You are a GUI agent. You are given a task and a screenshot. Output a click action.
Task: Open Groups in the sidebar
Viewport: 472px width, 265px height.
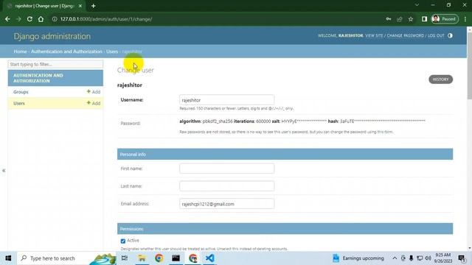point(21,92)
